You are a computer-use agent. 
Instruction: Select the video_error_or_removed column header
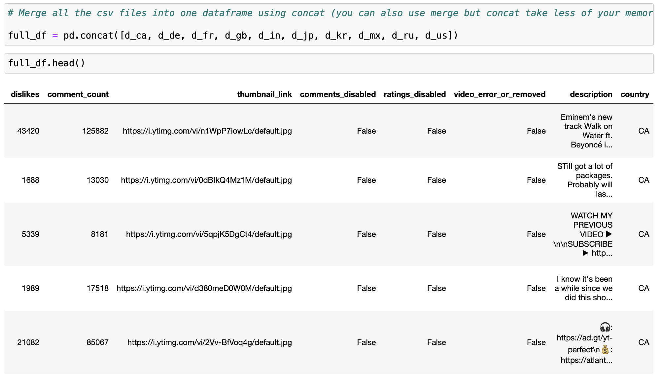[x=499, y=94]
